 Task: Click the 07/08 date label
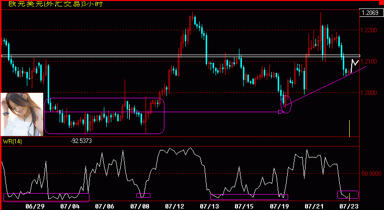point(140,207)
